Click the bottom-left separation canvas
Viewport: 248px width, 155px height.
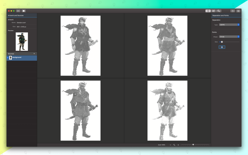pyautogui.click(x=81, y=111)
